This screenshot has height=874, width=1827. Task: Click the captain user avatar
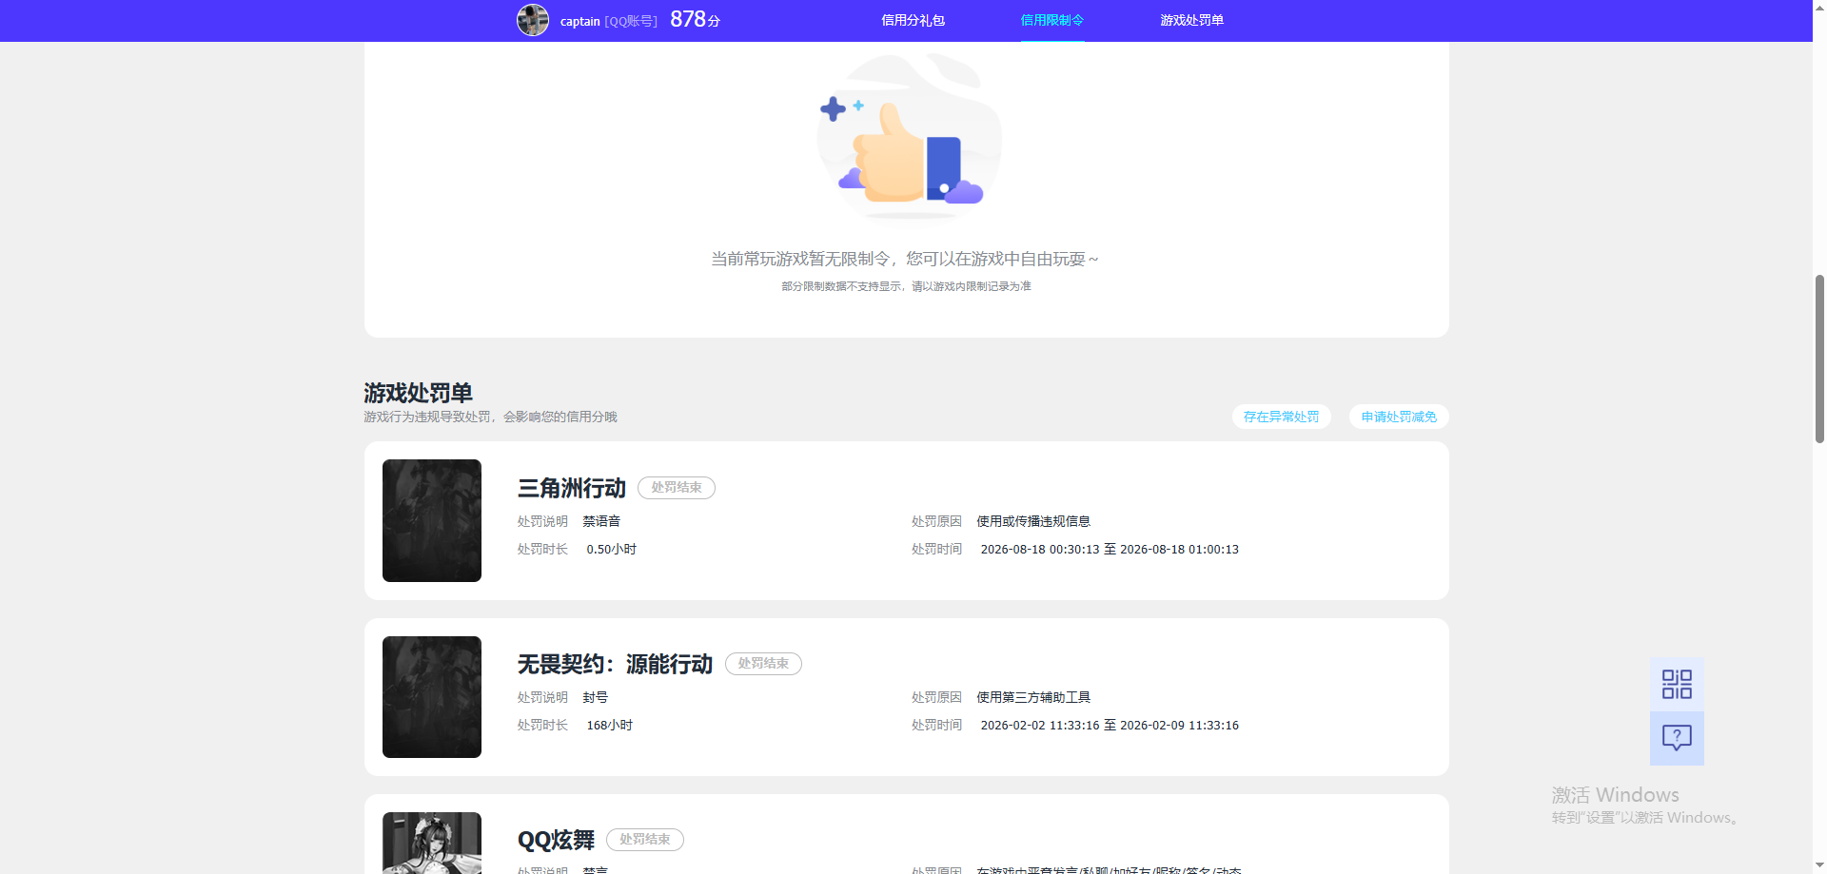coord(533,20)
